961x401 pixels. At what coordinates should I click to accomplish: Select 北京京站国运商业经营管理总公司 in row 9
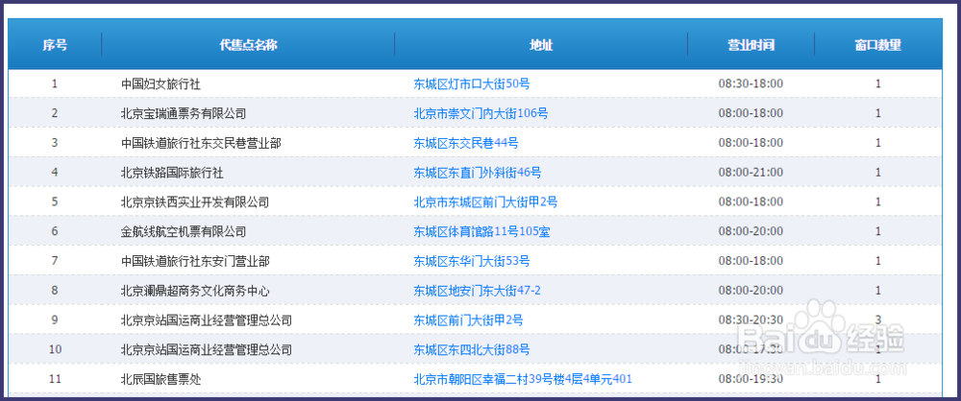[206, 320]
